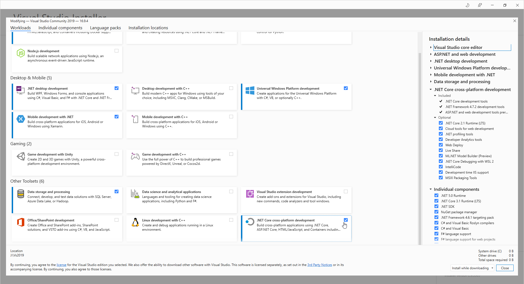The image size is (524, 284).
Task: Expand Data storage and processing details
Action: [431, 82]
